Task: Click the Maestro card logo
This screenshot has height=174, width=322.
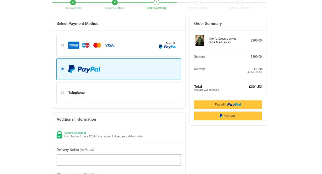Action: (x=85, y=45)
